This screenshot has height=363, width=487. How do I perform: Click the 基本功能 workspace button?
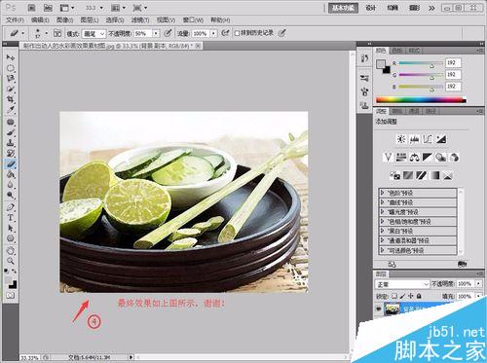[343, 8]
